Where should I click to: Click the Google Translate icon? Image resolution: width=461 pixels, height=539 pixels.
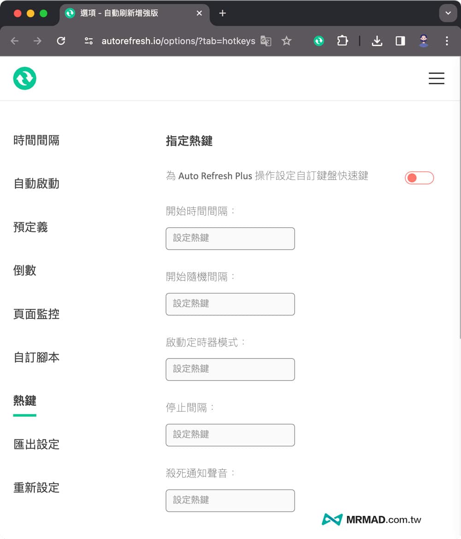click(266, 41)
